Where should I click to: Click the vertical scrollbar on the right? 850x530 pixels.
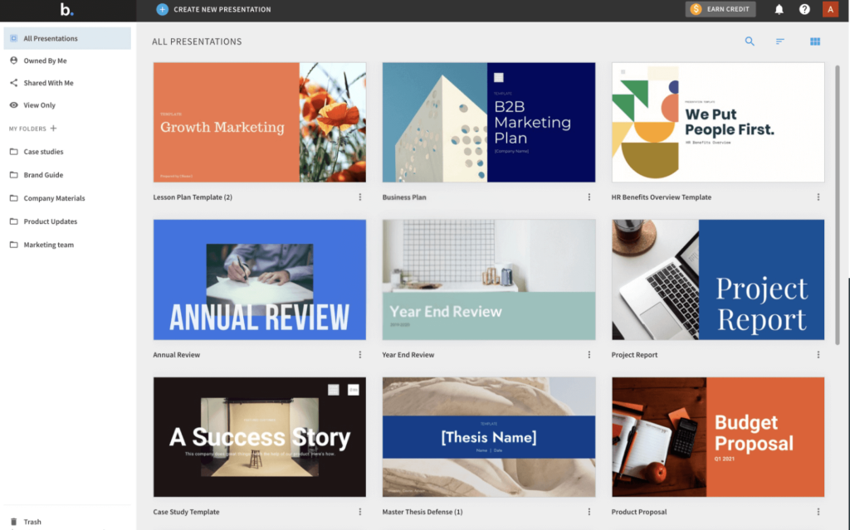pos(837,199)
